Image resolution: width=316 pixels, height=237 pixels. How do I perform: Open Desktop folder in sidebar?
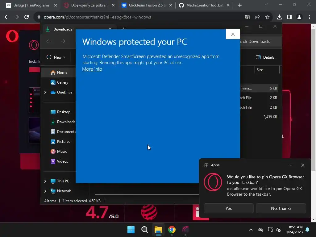60,112
